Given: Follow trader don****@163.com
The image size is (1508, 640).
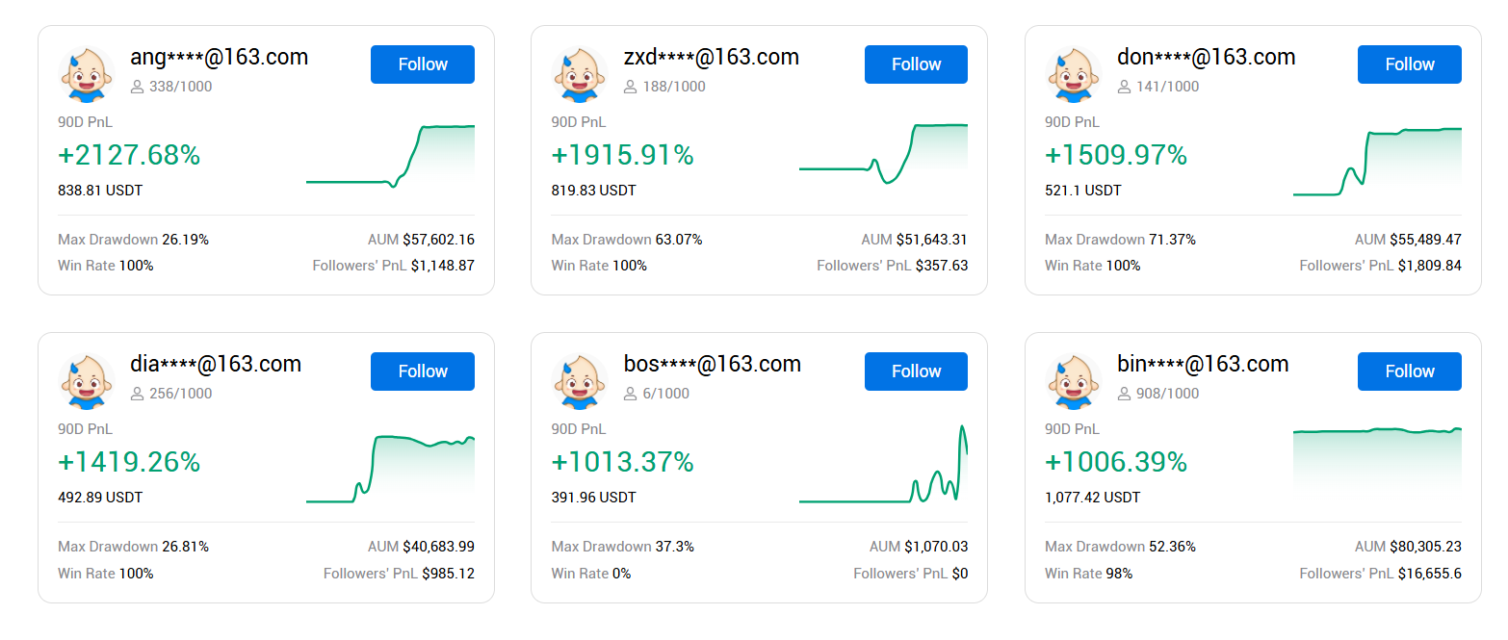Looking at the screenshot, I should 1409,64.
